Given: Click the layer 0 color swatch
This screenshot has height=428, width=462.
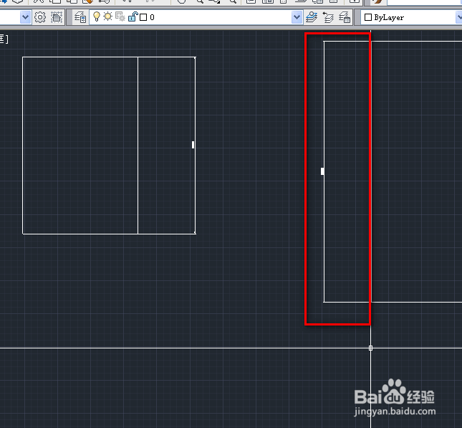Looking at the screenshot, I should 143,17.
